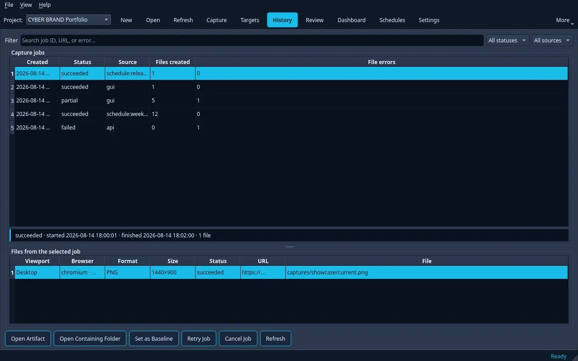Sort jobs by Source column header
The image size is (578, 361).
[x=128, y=62]
